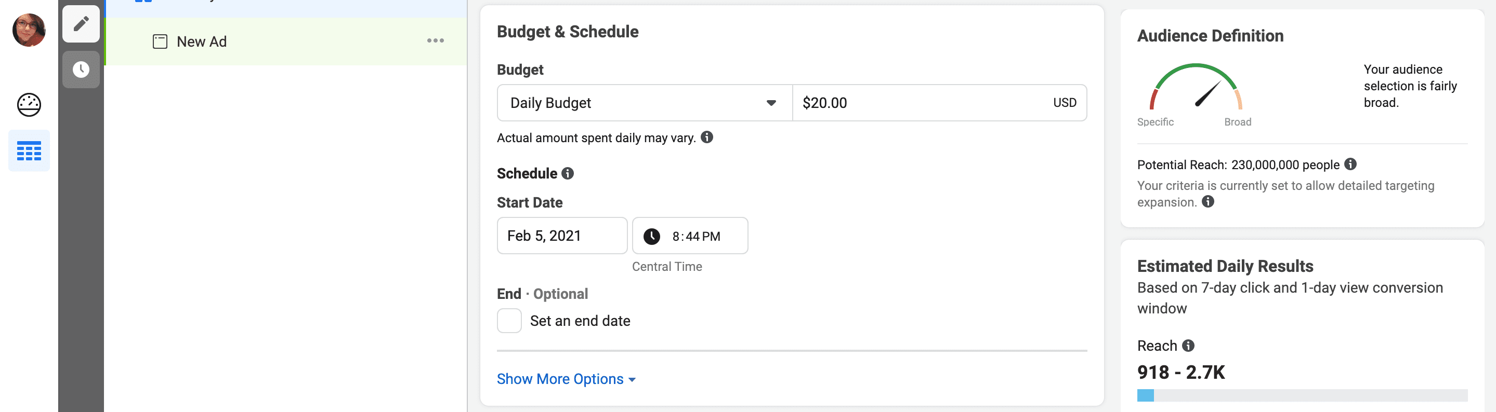Click the audience Specific-Broad gauge
Viewport: 1496px width, 412px height.
[x=1195, y=88]
